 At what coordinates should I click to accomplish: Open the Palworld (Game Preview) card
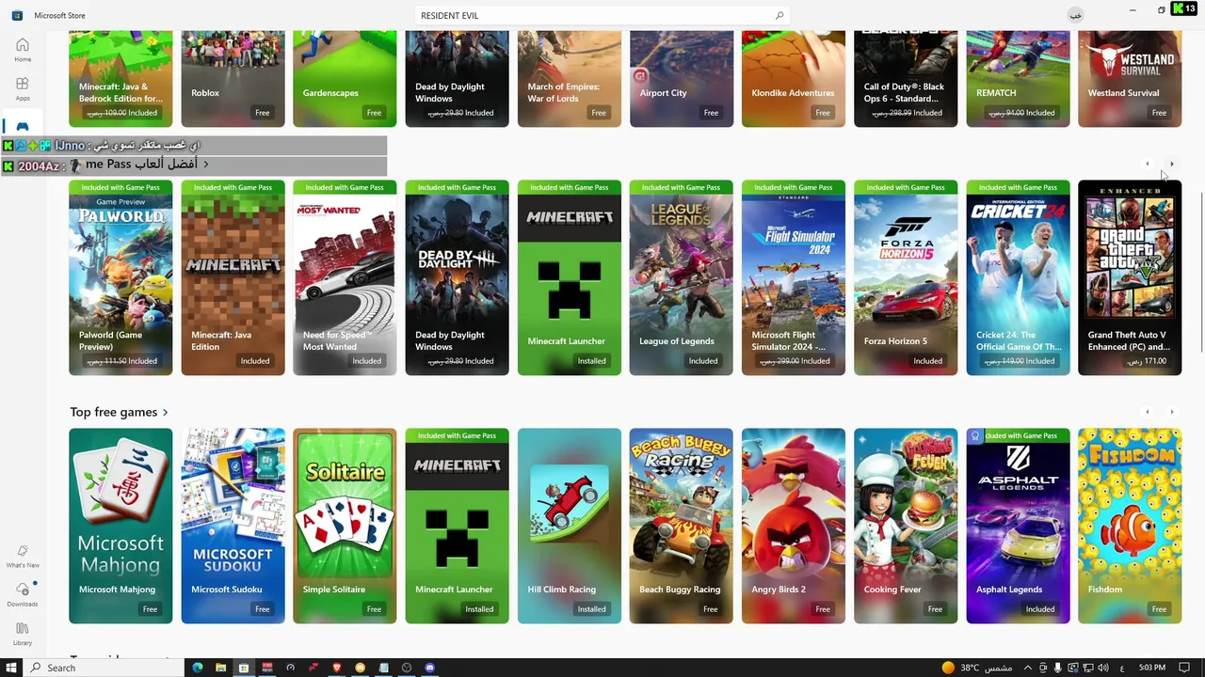pyautogui.click(x=120, y=277)
